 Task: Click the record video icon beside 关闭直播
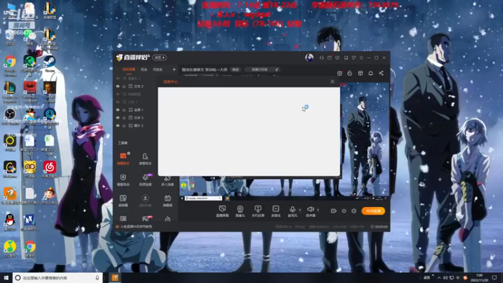pyautogui.click(x=334, y=211)
